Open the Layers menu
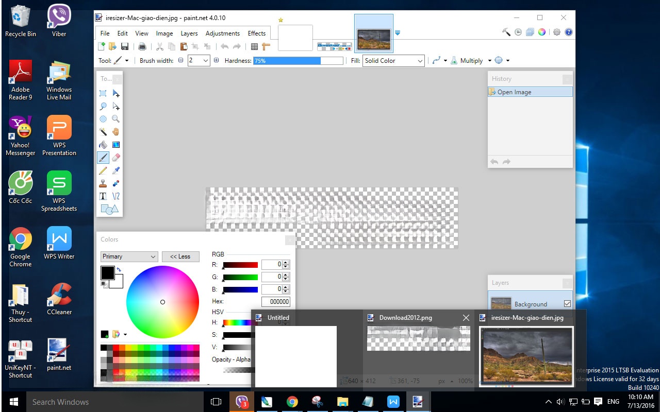Image resolution: width=660 pixels, height=412 pixels. (x=189, y=33)
